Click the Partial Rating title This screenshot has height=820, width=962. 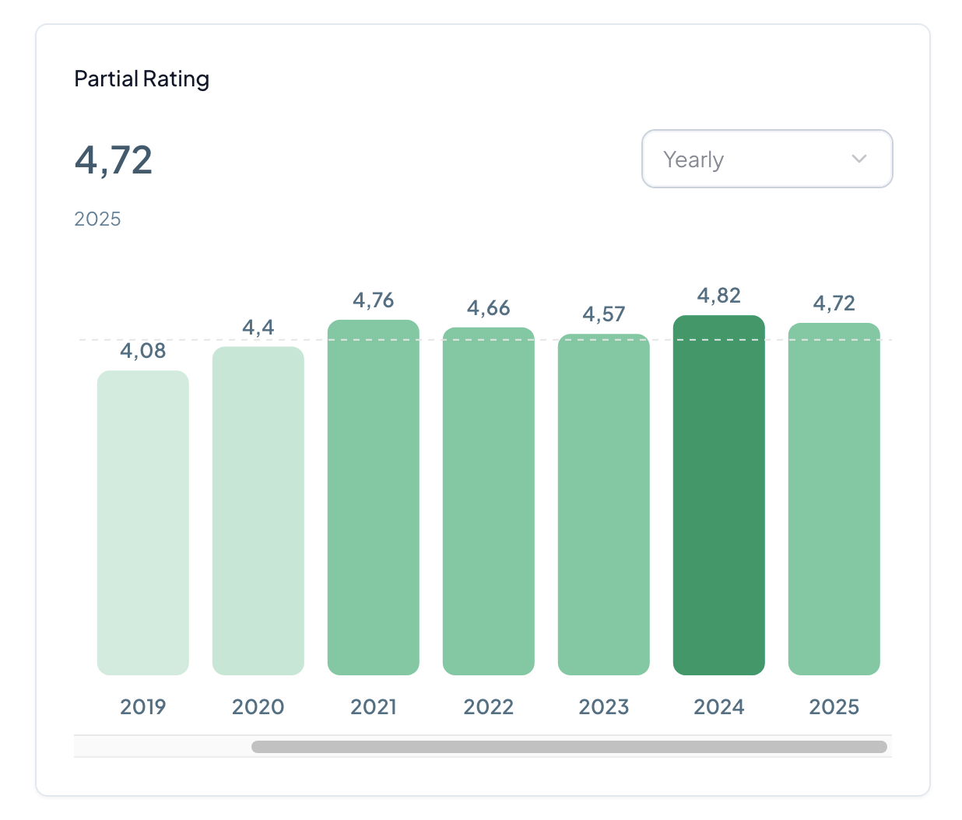[142, 79]
